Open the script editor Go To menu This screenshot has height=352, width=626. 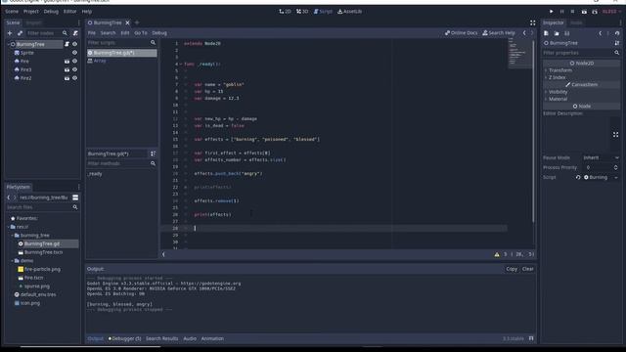[141, 33]
